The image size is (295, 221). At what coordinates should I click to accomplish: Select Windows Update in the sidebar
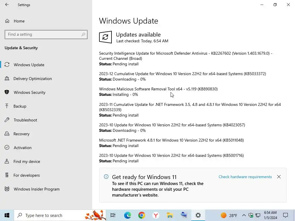(29, 65)
